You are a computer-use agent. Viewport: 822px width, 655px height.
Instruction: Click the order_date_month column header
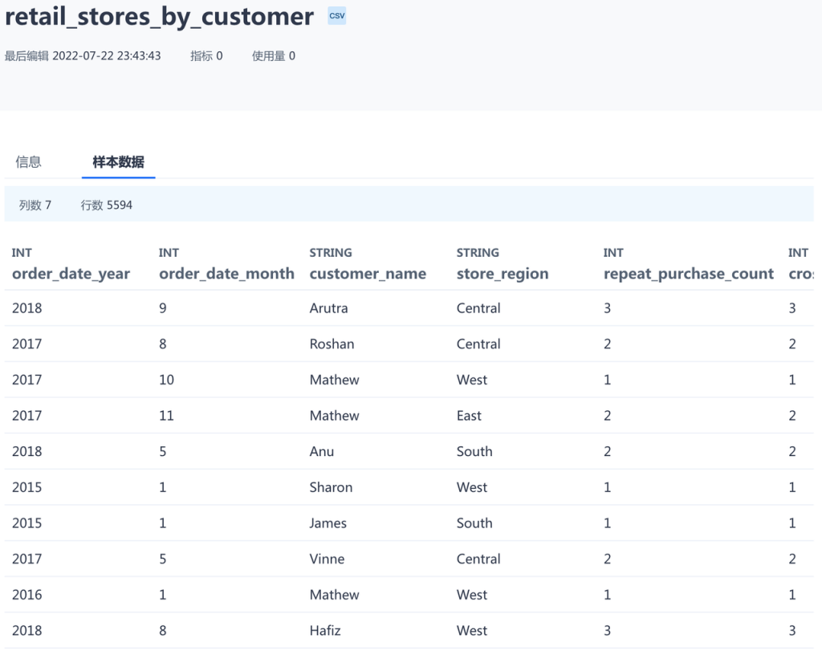(x=226, y=274)
